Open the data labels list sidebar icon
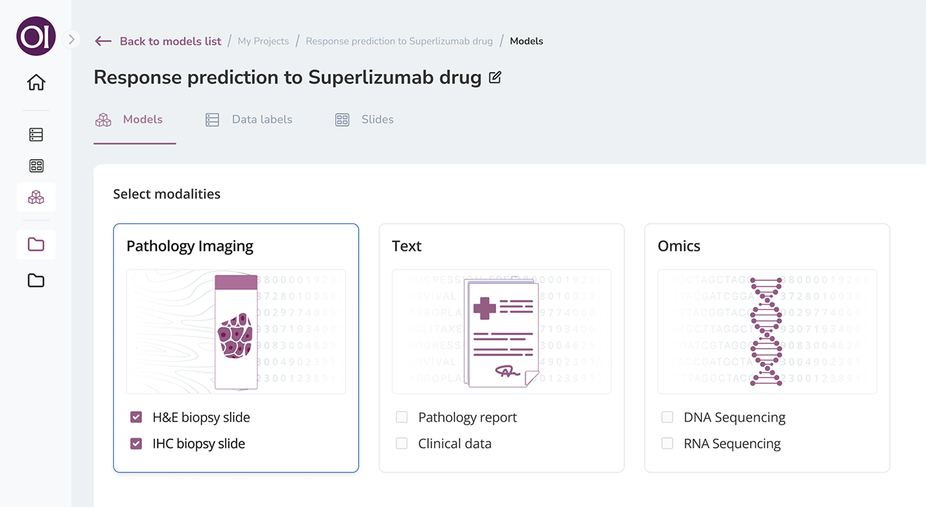This screenshot has height=507, width=926. click(36, 134)
